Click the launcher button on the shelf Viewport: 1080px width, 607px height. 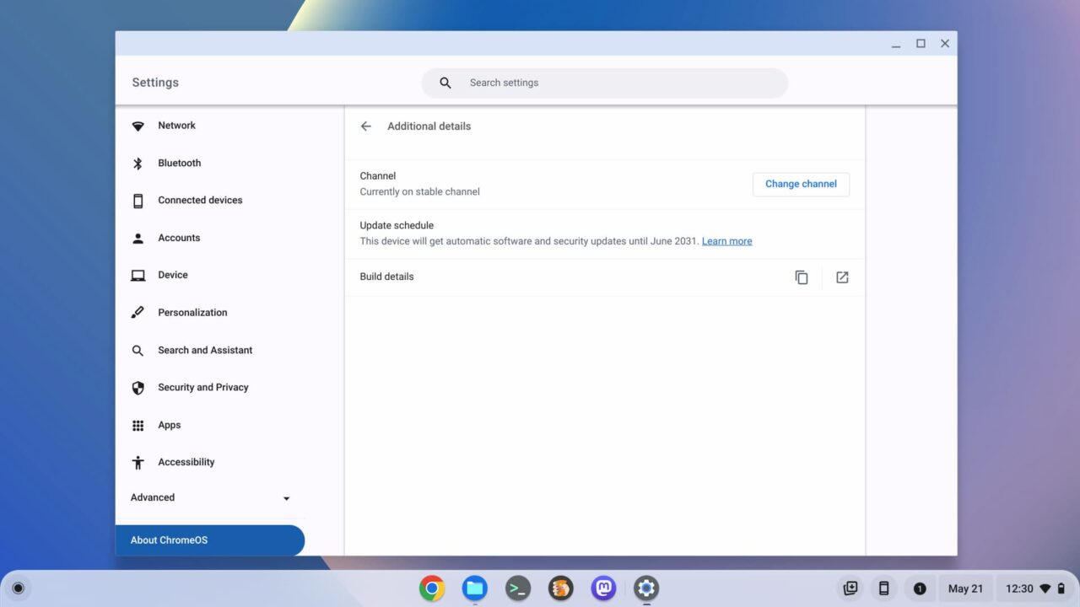18,588
